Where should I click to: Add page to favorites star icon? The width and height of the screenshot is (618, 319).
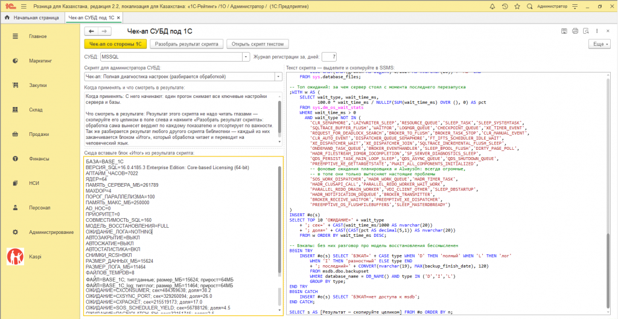(517, 6)
